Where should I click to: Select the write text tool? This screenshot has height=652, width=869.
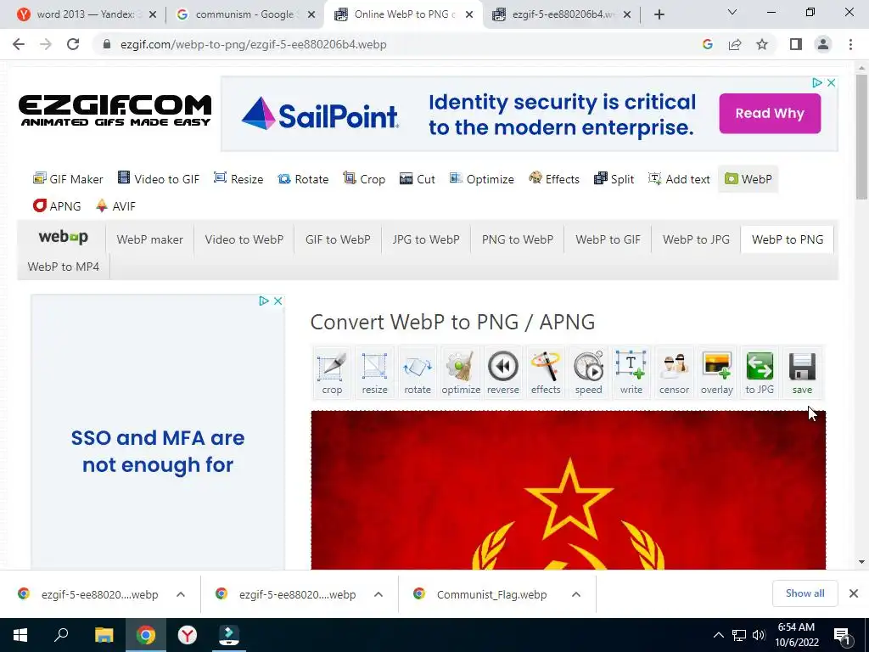click(x=631, y=372)
